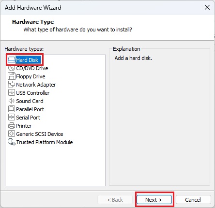Close the Add Hardware Wizard window
The image size is (215, 208).
207,7
